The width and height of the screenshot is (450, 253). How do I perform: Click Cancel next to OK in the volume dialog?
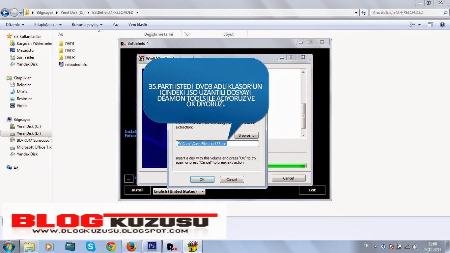232,180
